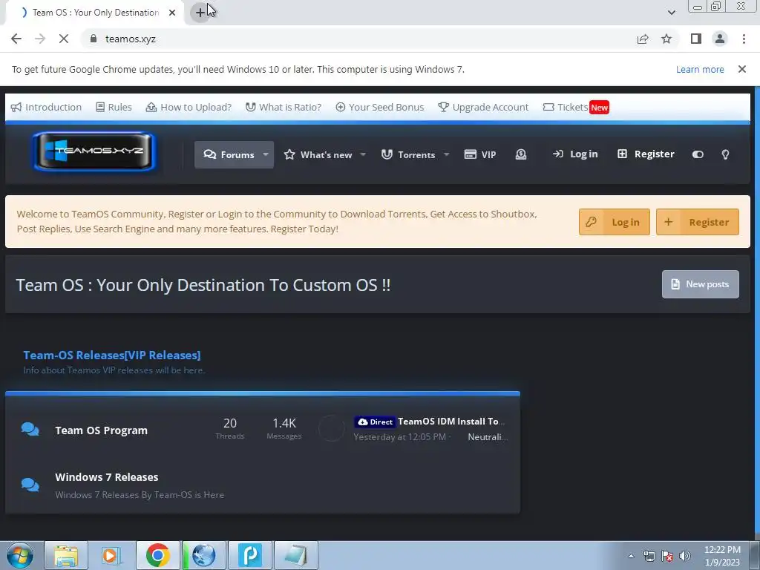The image size is (760, 570).
Task: Open Team-OS Releases[VIP Releases] category
Action: click(x=112, y=355)
